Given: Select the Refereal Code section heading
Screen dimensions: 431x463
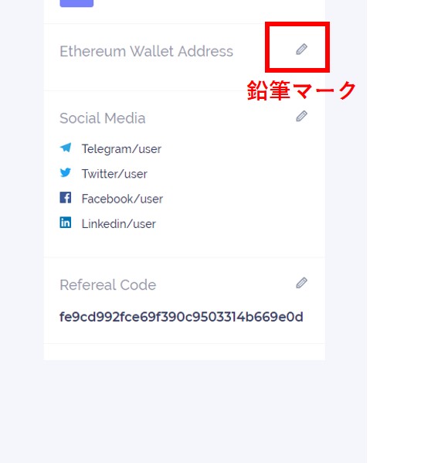Looking at the screenshot, I should point(108,285).
